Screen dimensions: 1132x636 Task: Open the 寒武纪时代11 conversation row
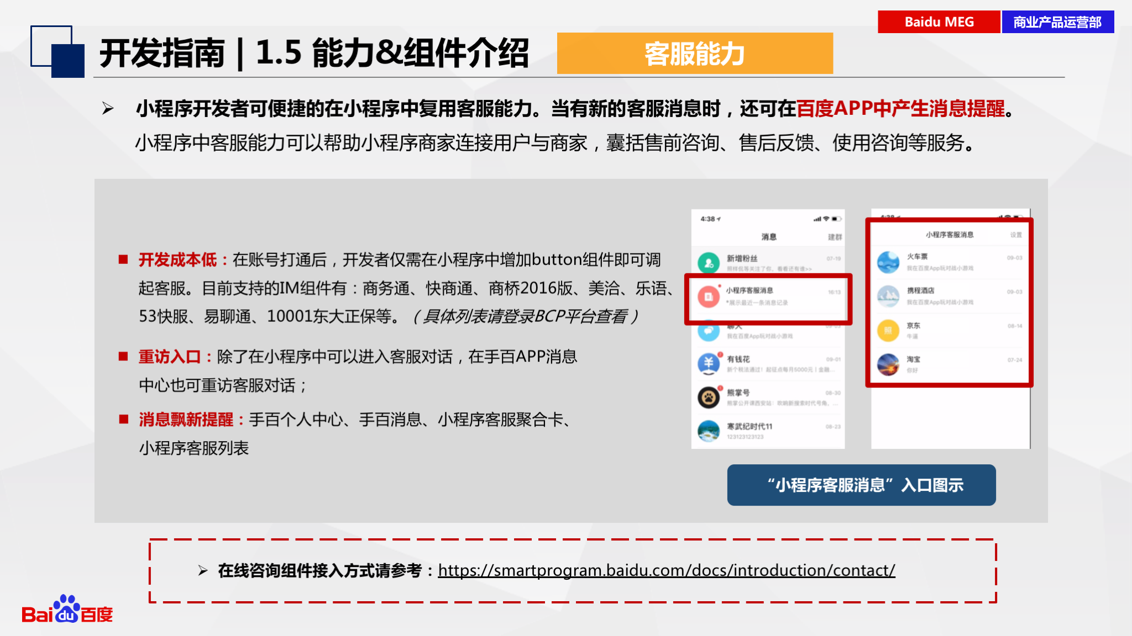768,431
